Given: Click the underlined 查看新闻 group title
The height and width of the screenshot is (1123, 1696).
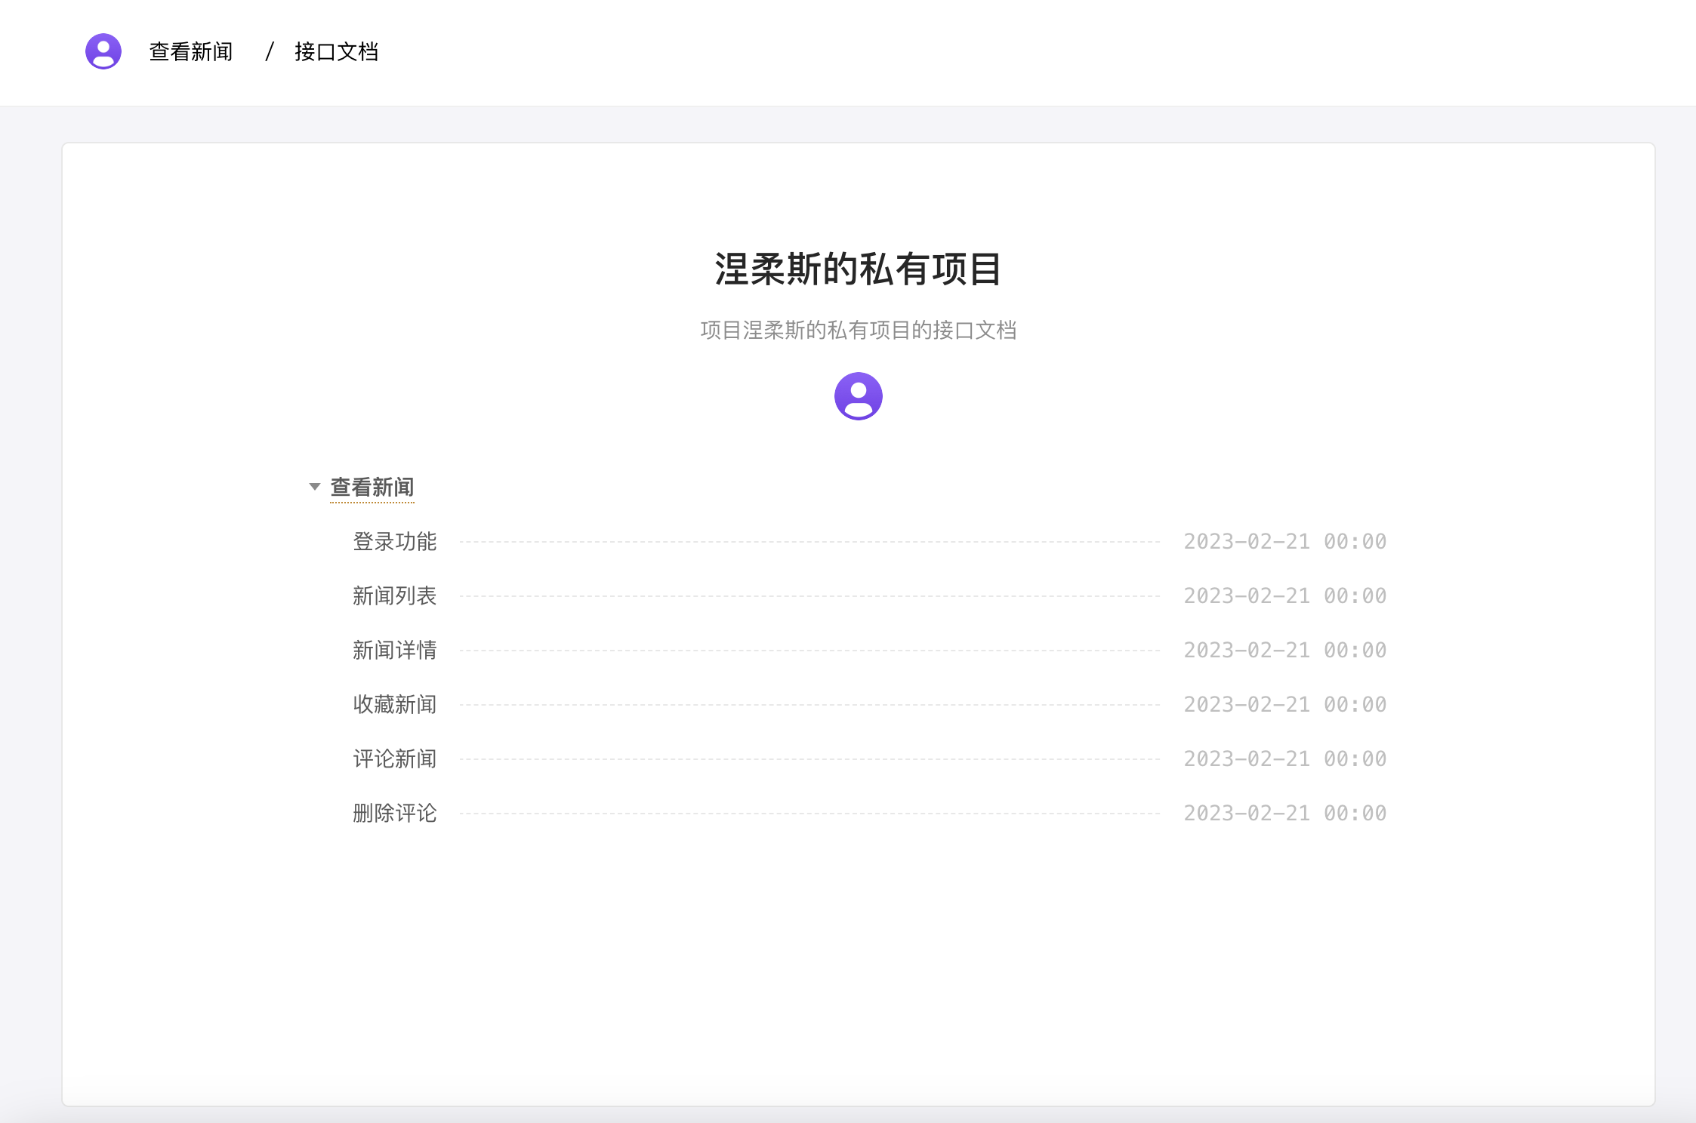Looking at the screenshot, I should click(x=372, y=487).
